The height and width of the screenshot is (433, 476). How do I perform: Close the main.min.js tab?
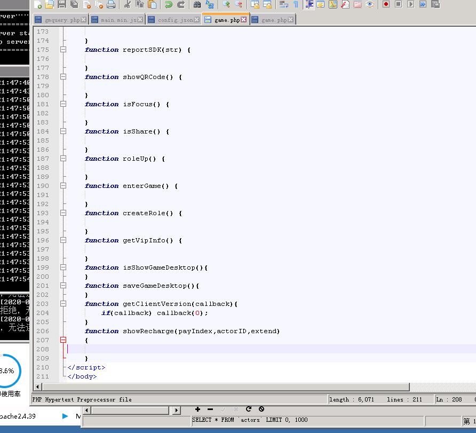coord(140,20)
